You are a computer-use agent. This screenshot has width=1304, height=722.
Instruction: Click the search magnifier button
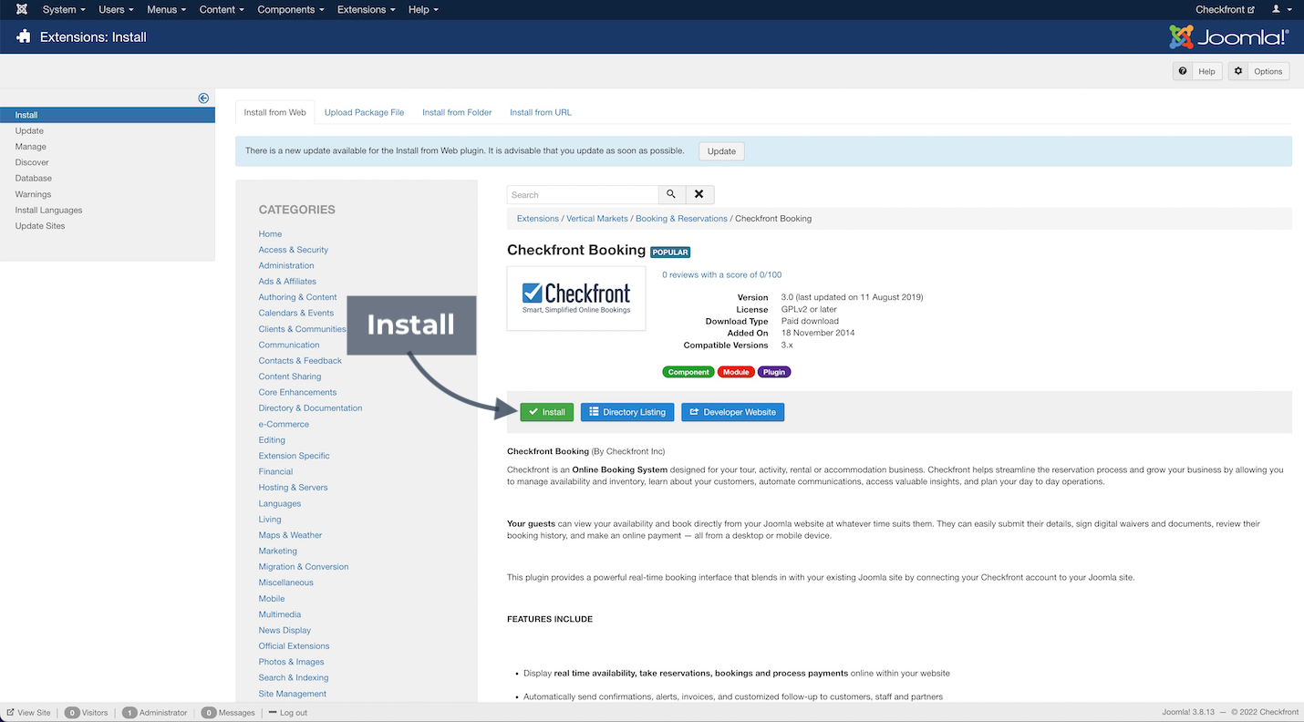click(x=671, y=194)
